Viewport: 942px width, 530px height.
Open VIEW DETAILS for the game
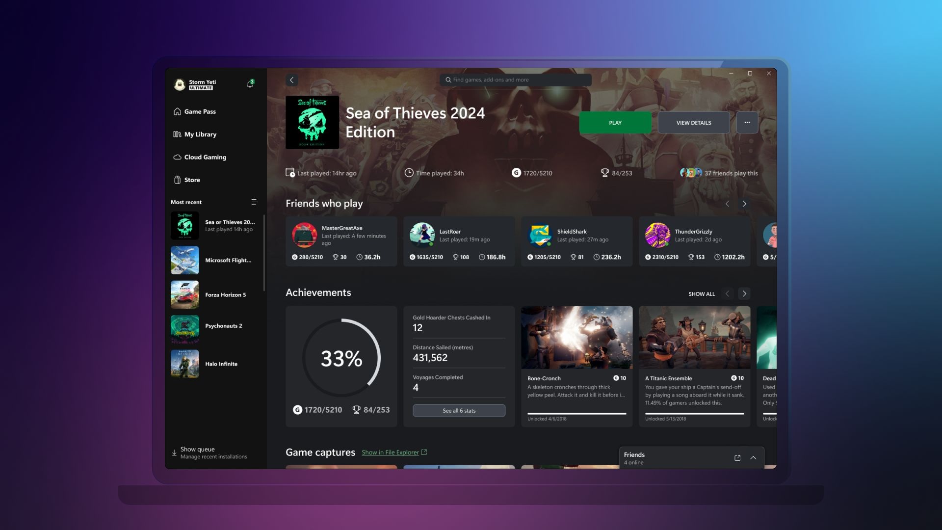(693, 122)
